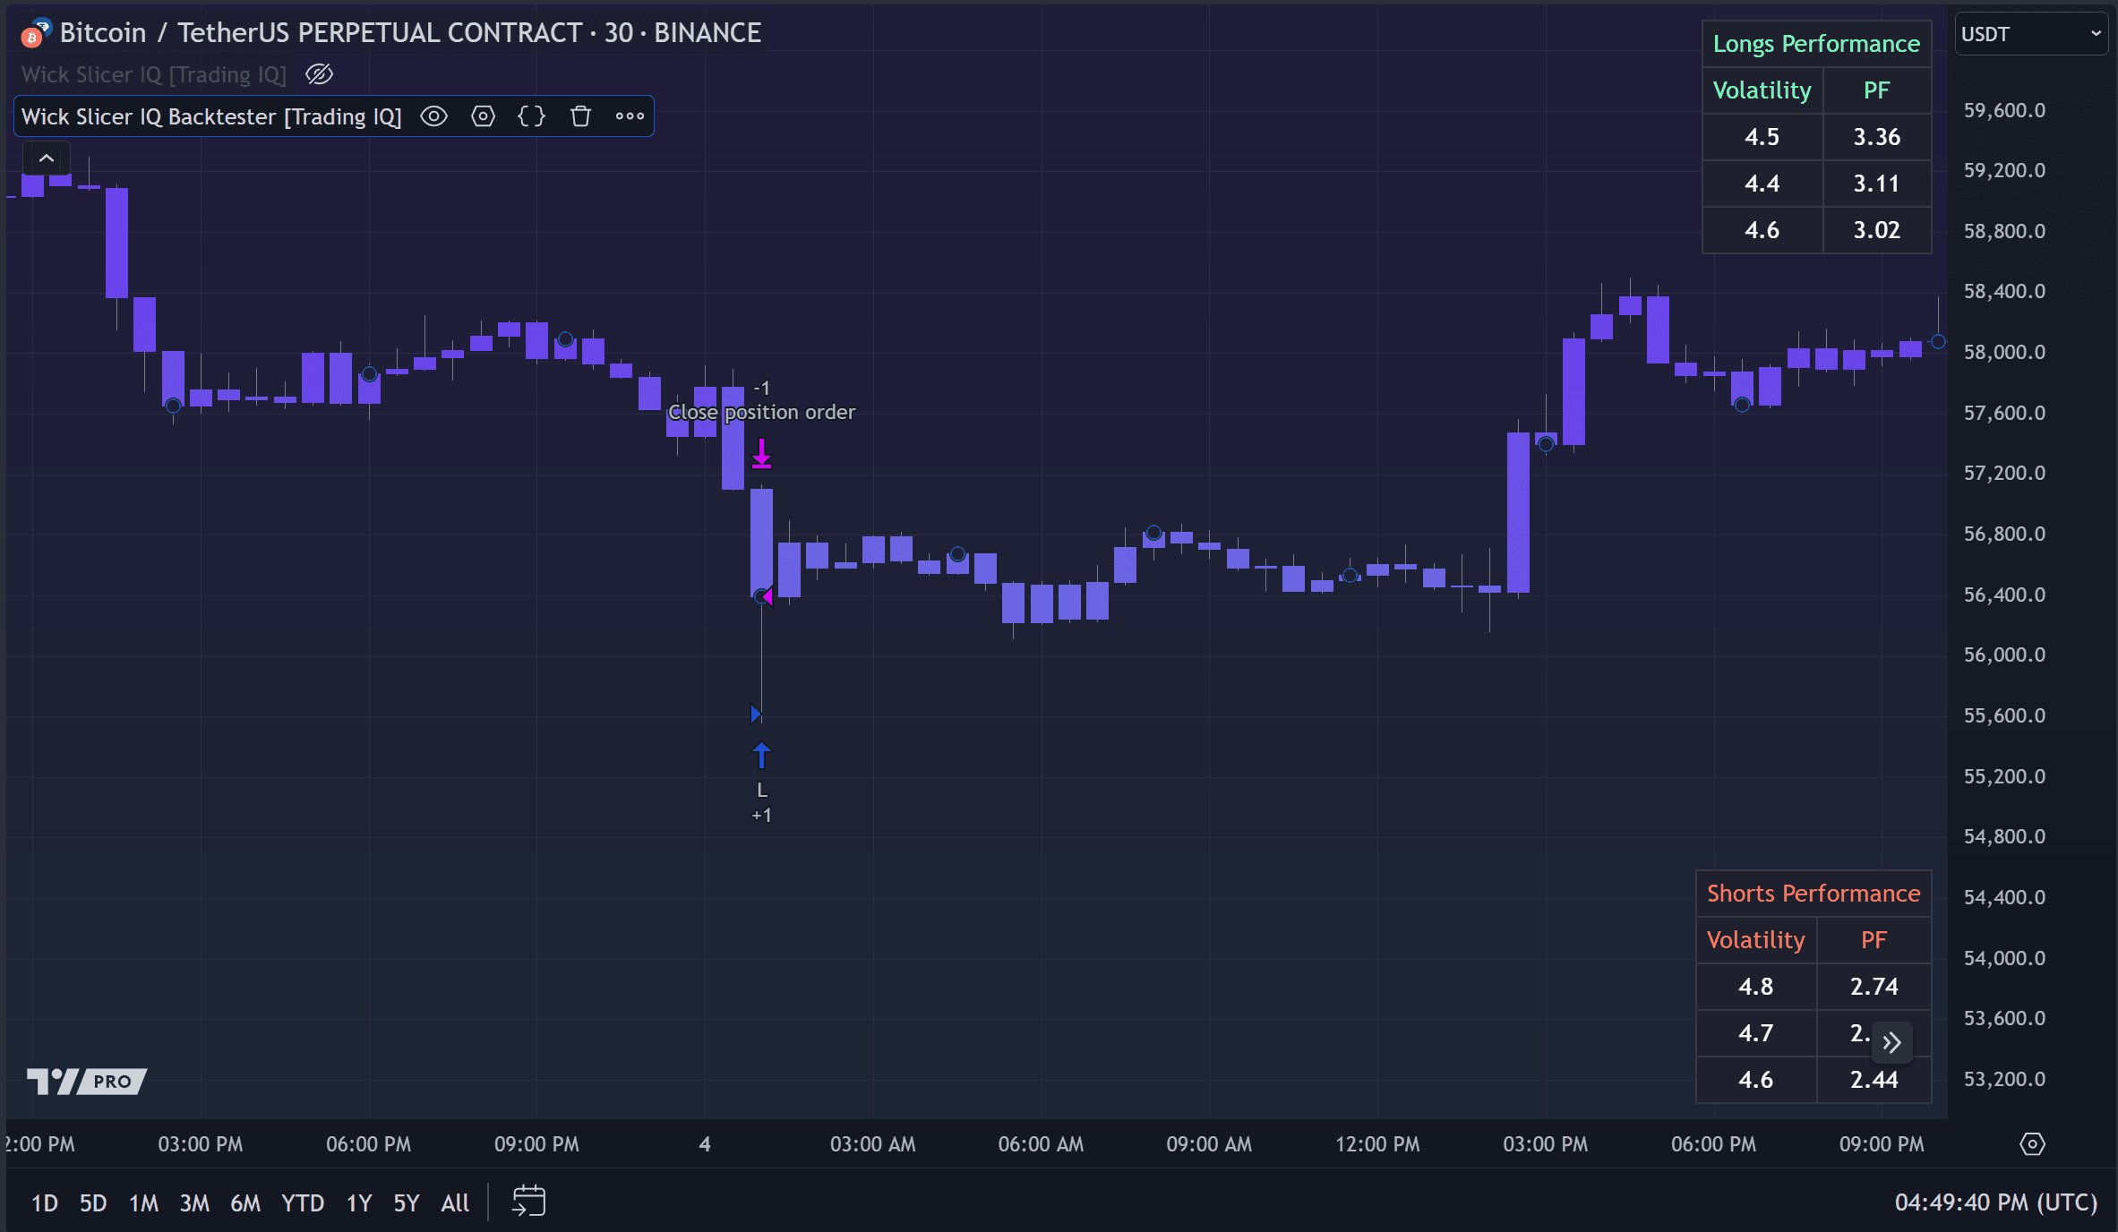
Task: Select the 3M time range
Action: point(194,1202)
